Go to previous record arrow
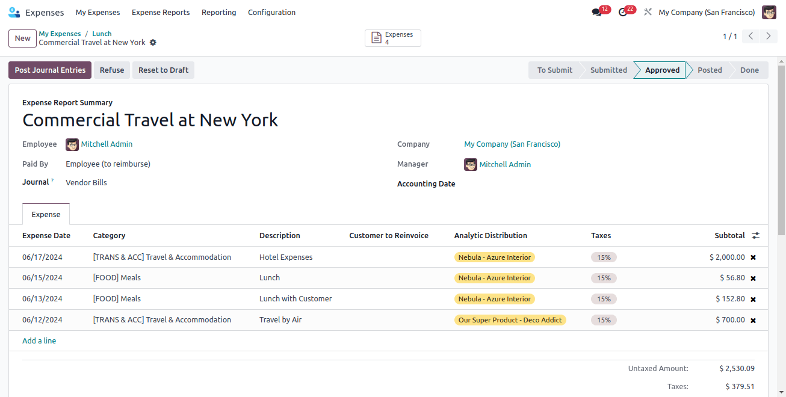Image resolution: width=786 pixels, height=397 pixels. click(750, 36)
